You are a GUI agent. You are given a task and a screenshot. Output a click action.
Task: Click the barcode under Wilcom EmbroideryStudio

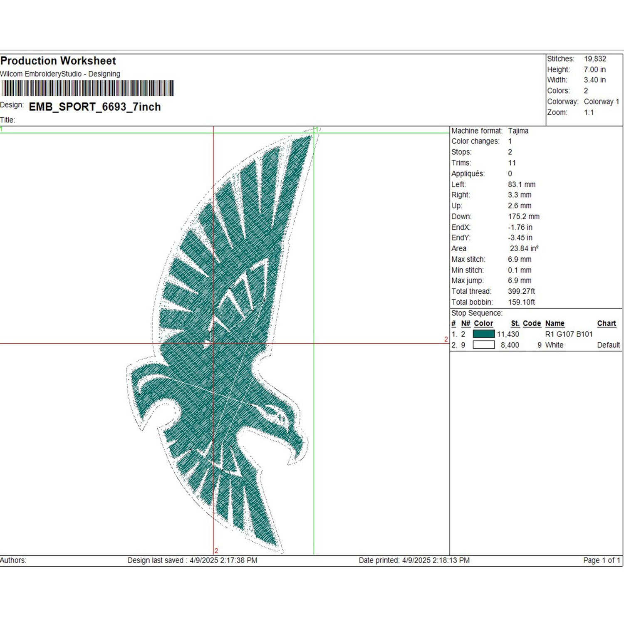pyautogui.click(x=87, y=88)
